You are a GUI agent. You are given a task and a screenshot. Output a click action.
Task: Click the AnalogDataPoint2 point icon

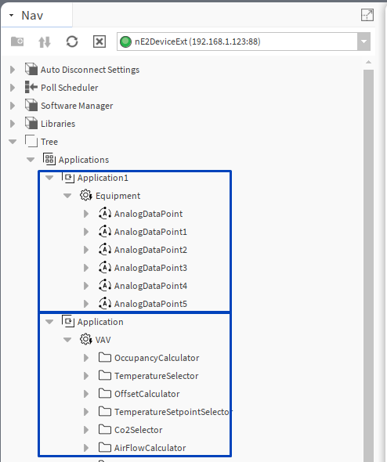pyautogui.click(x=105, y=249)
